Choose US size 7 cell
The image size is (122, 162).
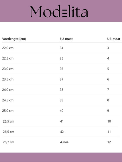(108, 90)
